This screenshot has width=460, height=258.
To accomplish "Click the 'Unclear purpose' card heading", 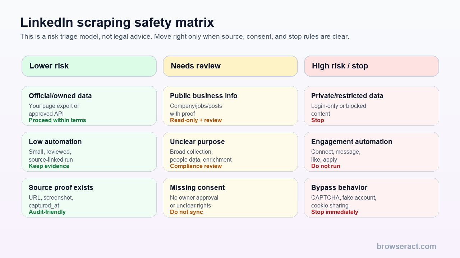I will 197,142.
